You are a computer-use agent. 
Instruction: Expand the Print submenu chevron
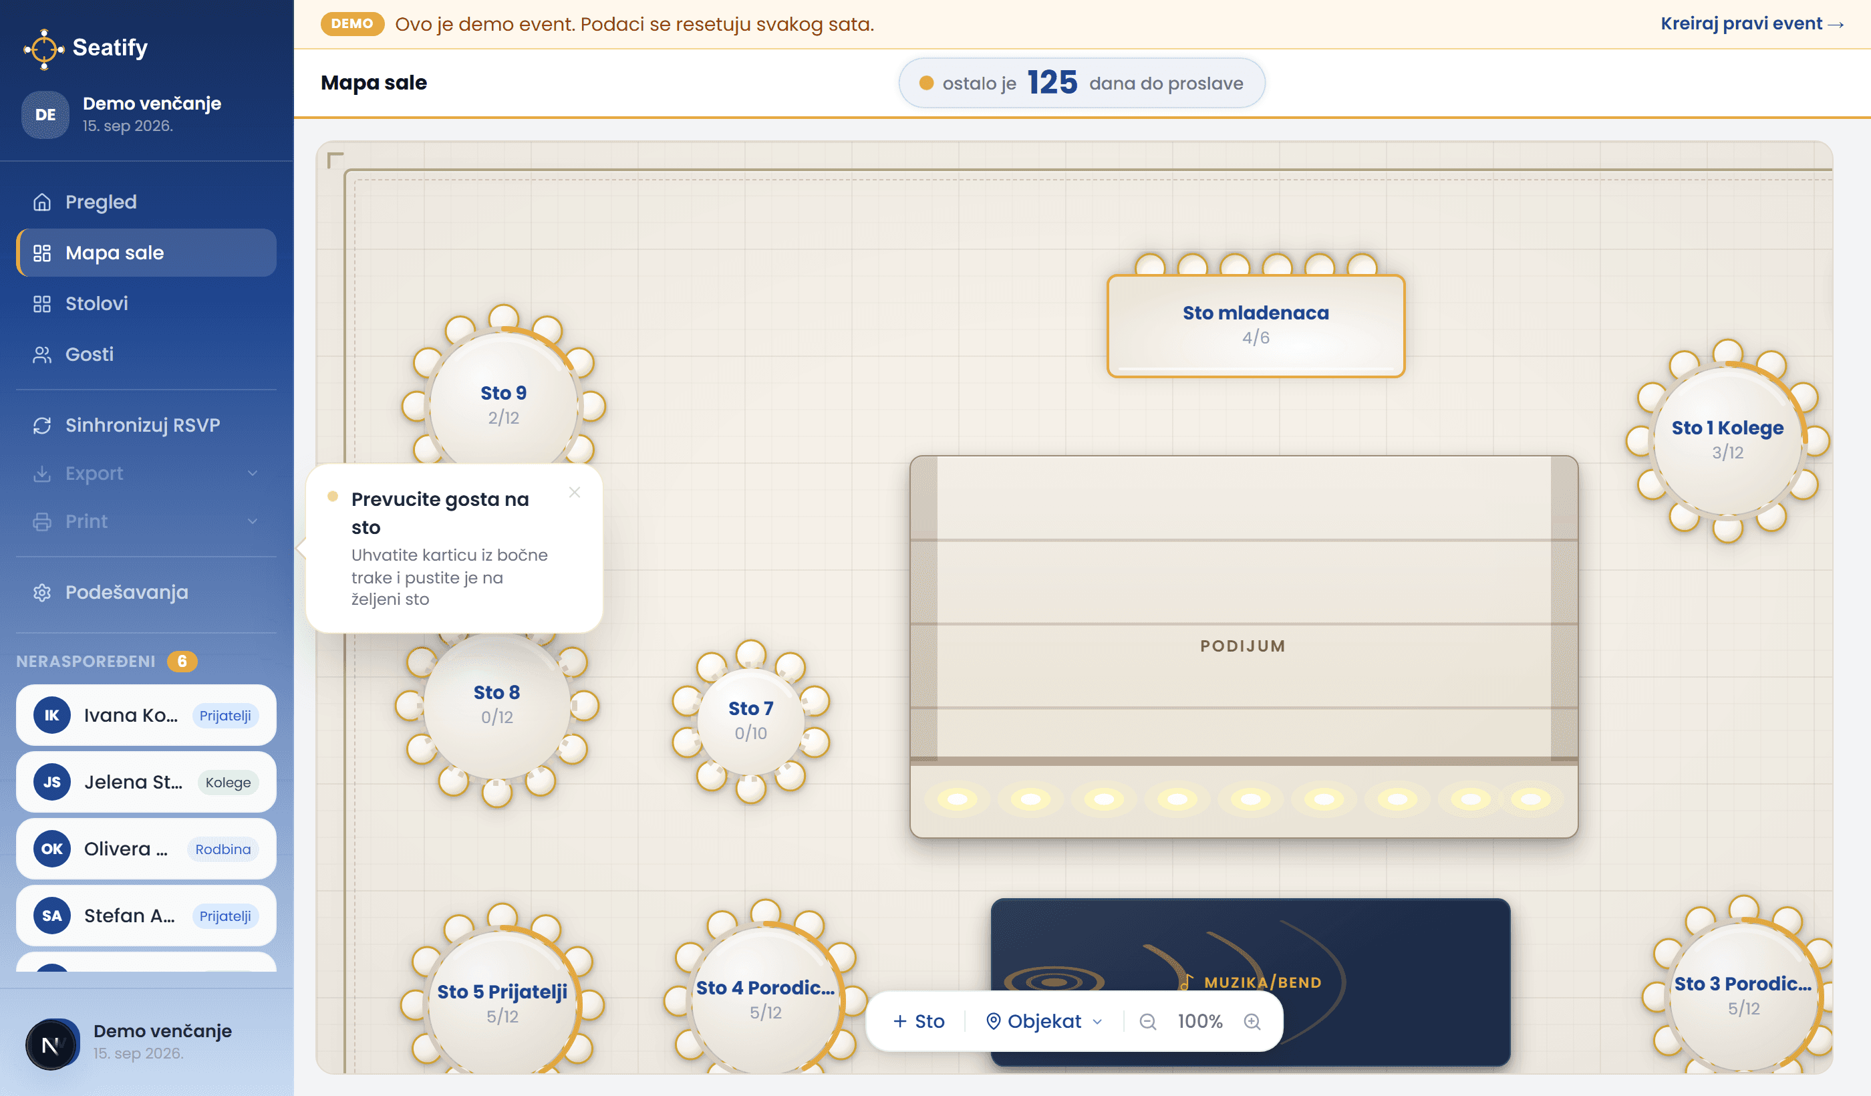click(253, 521)
